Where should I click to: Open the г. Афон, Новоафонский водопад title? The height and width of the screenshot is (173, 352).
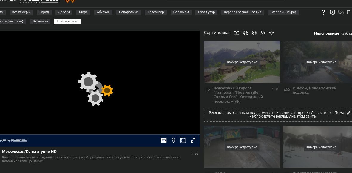[x=315, y=90]
